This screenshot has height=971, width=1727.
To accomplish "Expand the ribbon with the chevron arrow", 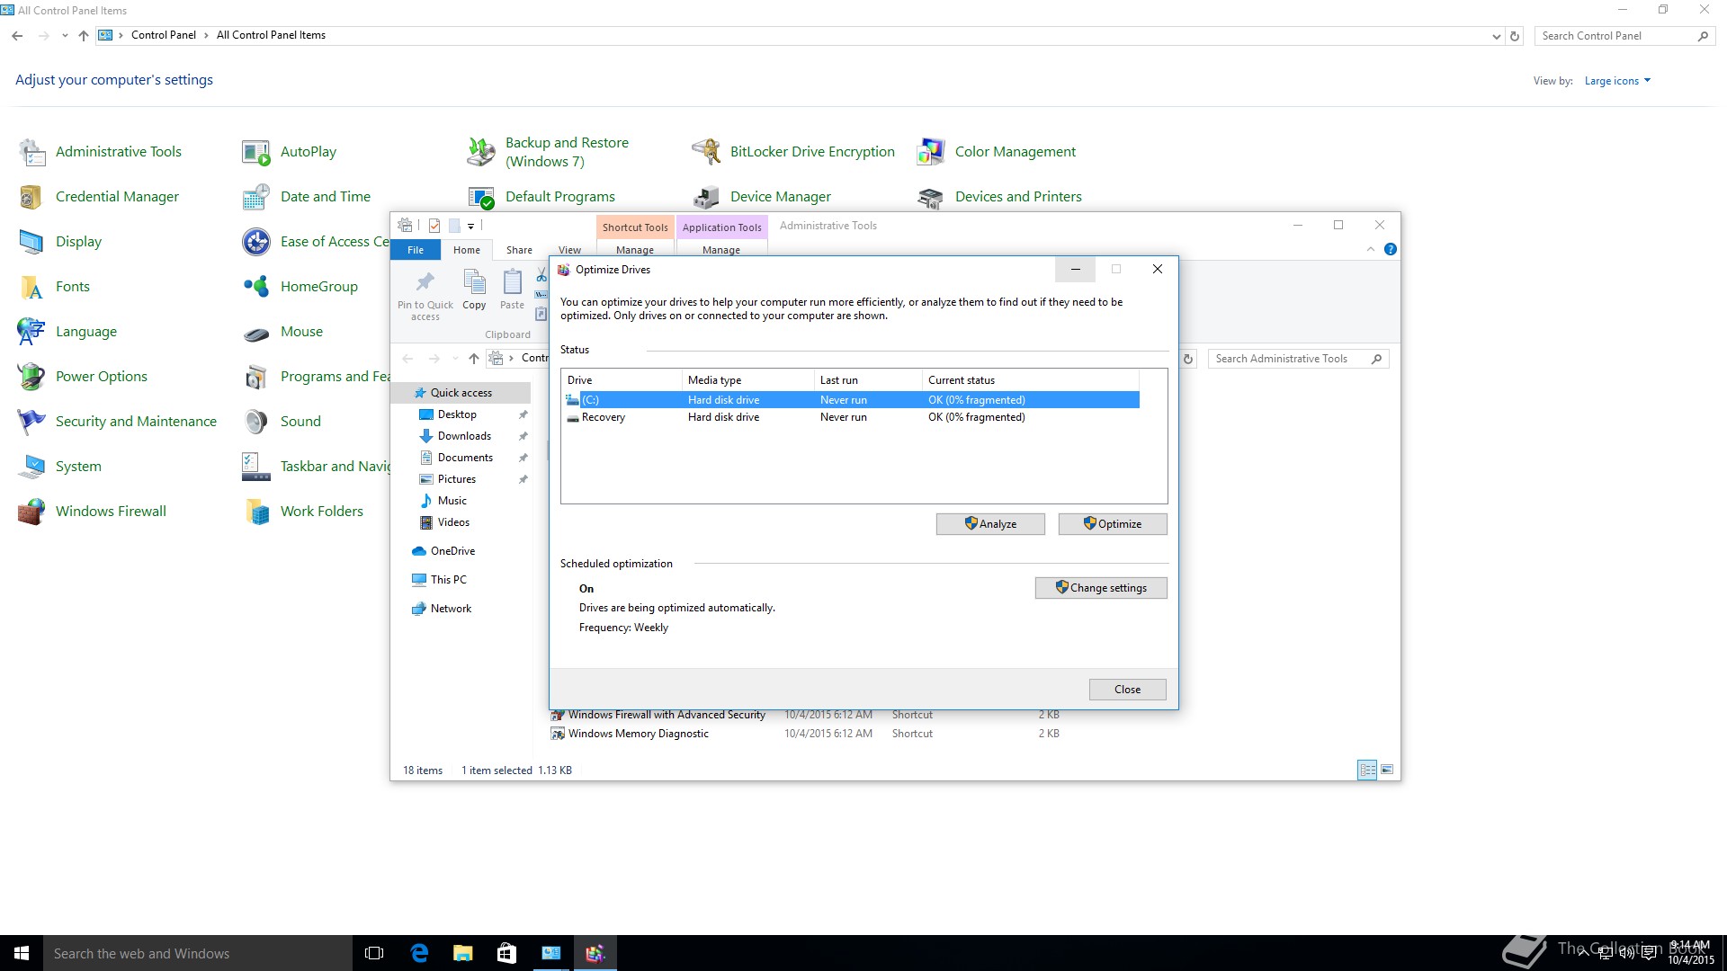I will 1370,249.
